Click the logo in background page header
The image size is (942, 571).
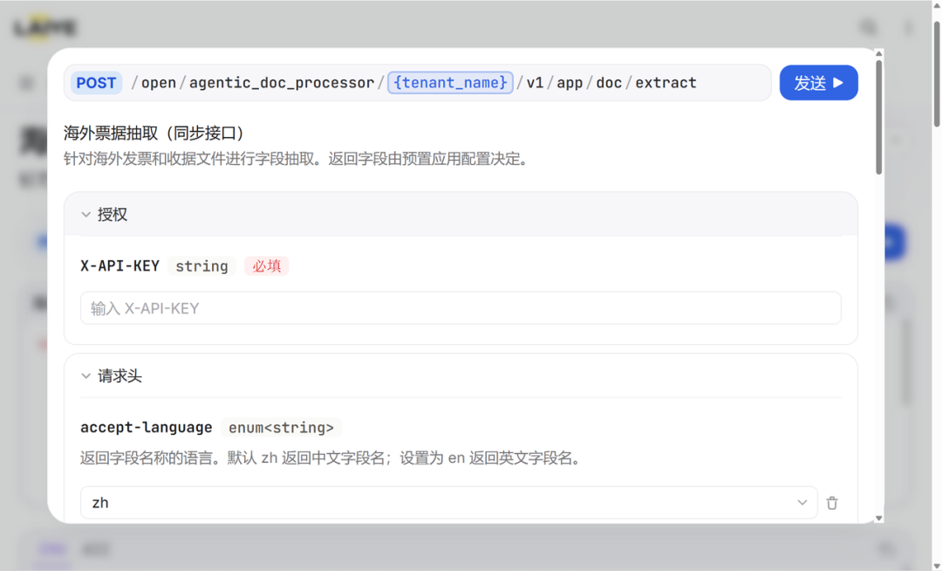[45, 28]
